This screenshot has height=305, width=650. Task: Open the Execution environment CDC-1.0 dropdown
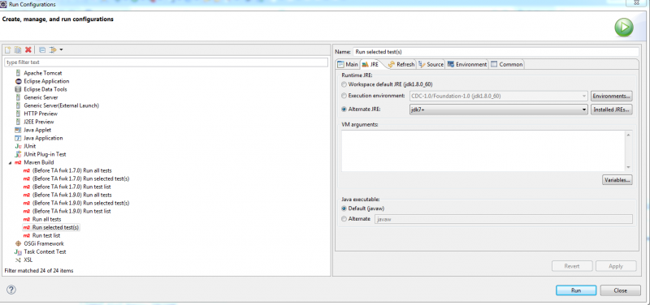tap(498, 96)
